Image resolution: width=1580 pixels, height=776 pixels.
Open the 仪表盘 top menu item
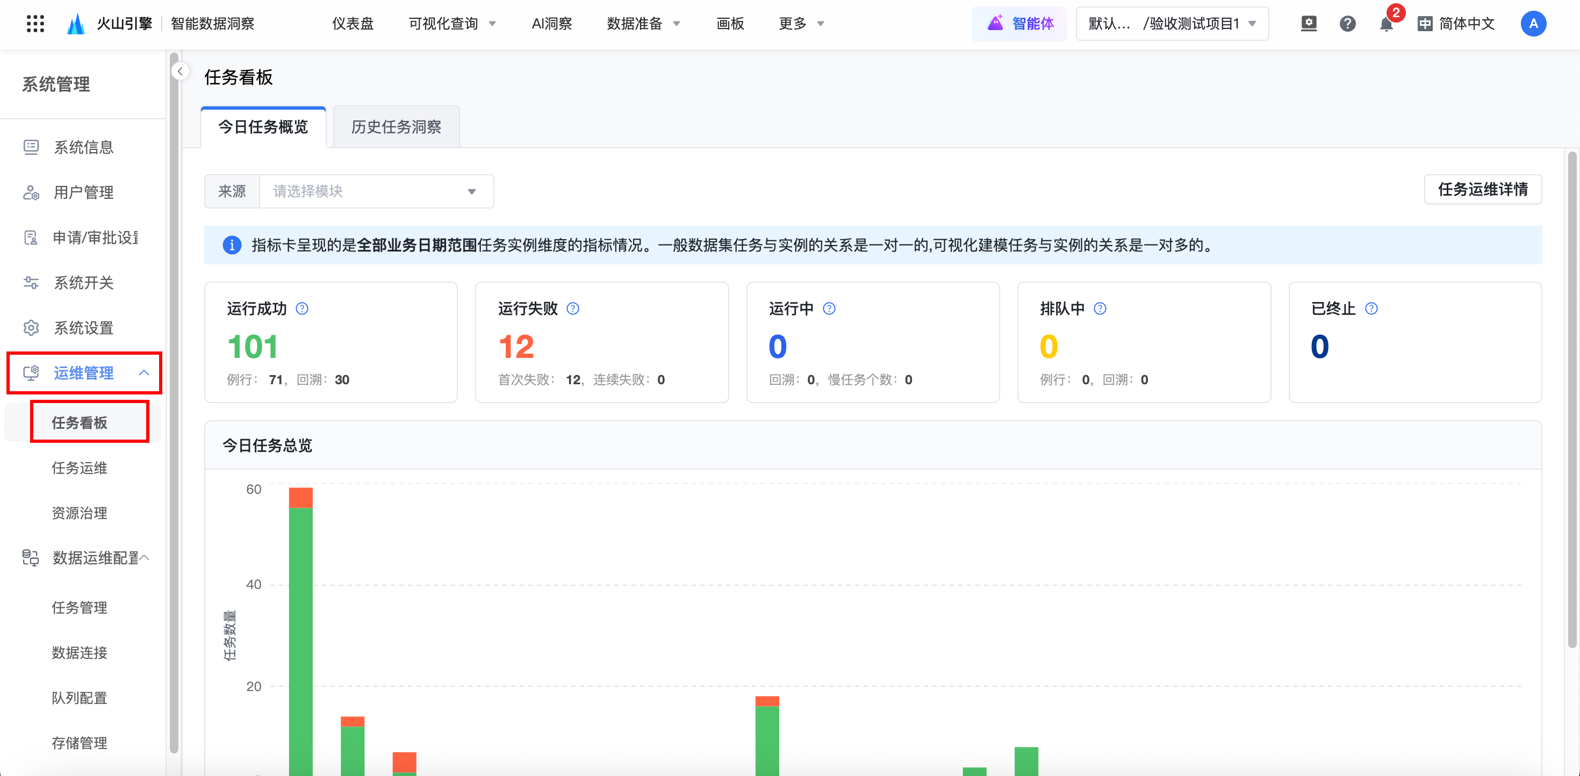coord(352,24)
